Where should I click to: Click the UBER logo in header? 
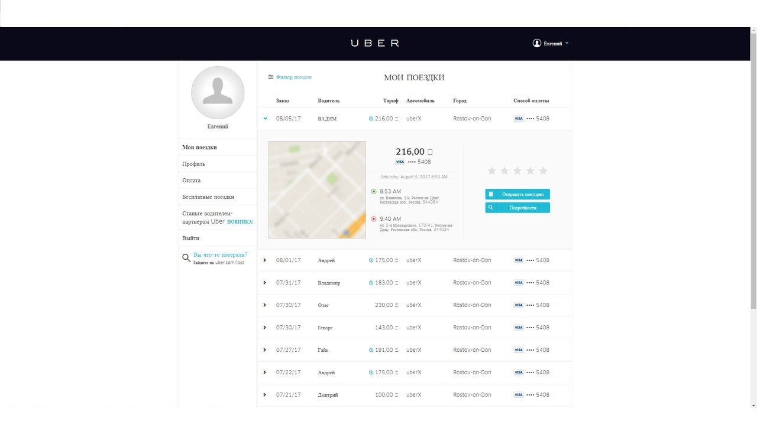click(x=375, y=43)
